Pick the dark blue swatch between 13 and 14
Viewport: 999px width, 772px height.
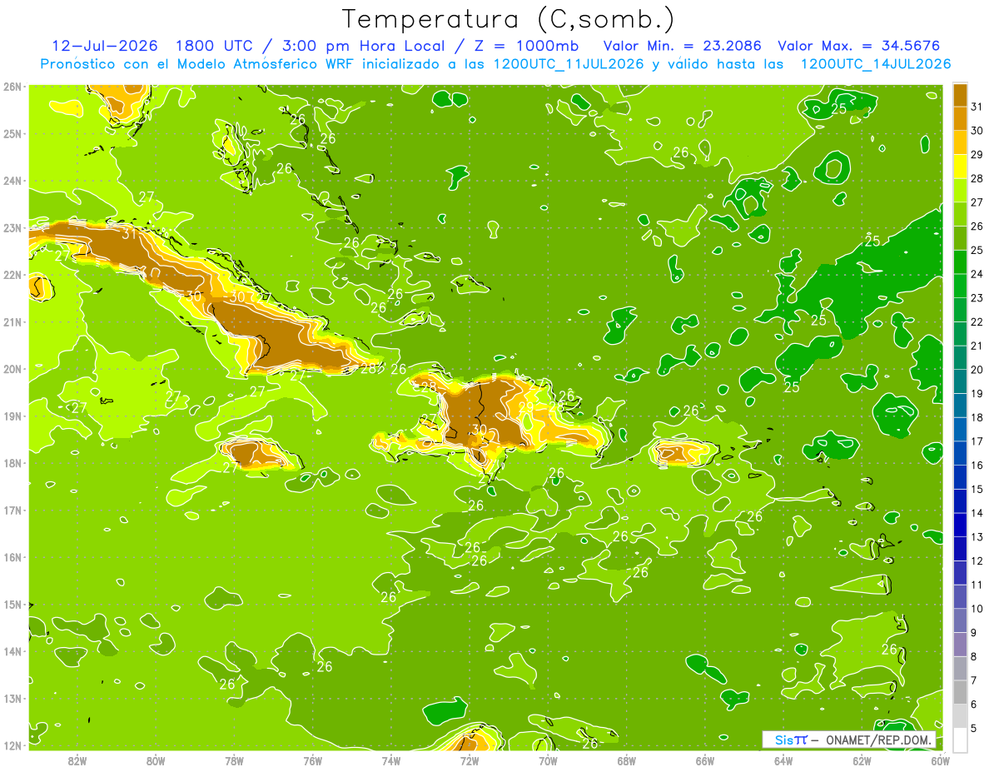(x=960, y=525)
